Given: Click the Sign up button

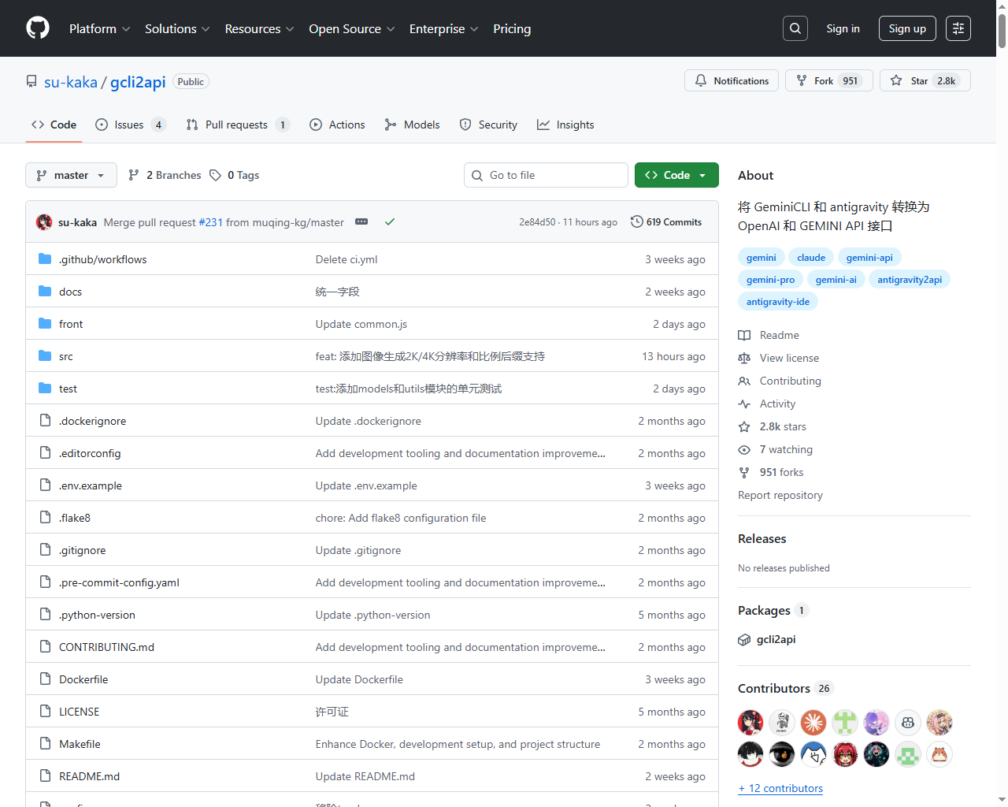Looking at the screenshot, I should (x=906, y=28).
